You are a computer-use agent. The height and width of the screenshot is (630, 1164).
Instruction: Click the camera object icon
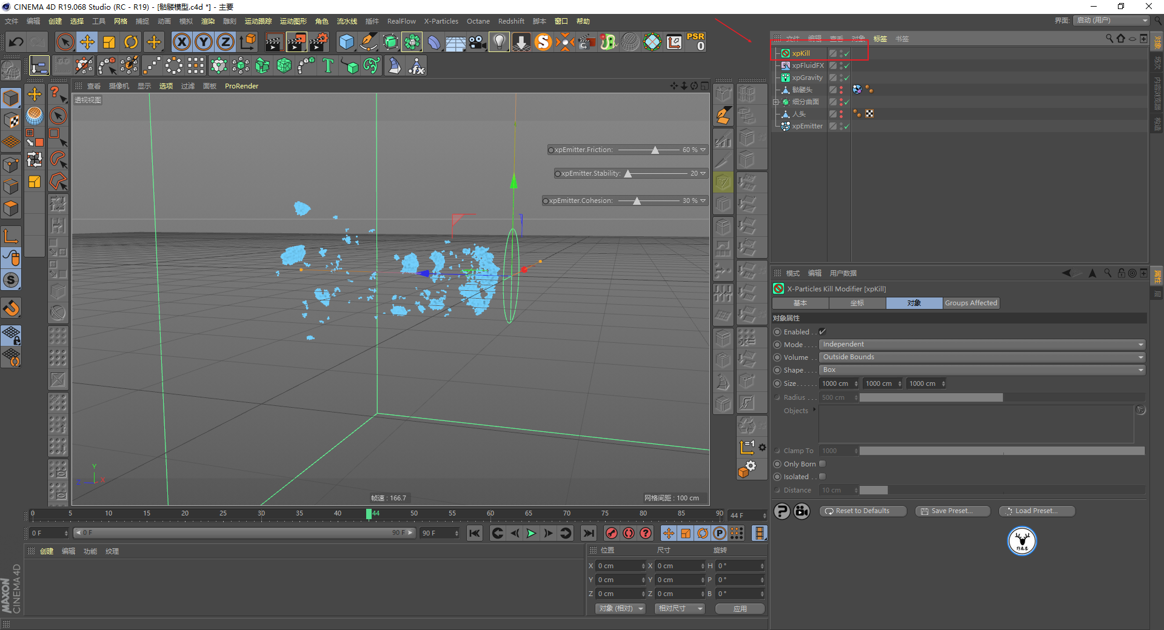coord(478,42)
